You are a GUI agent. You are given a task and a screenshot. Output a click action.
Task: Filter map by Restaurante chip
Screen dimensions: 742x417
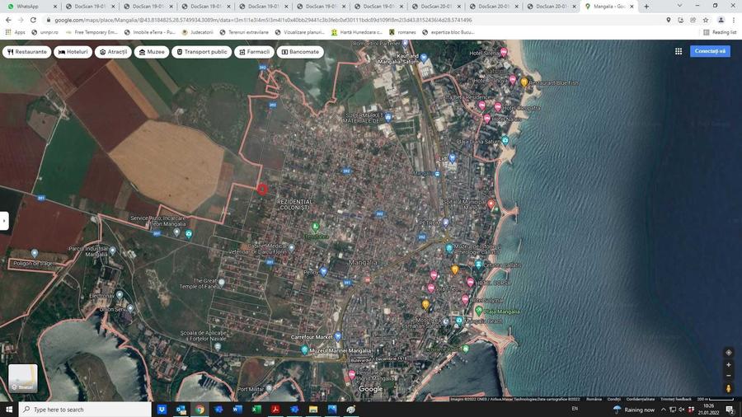tap(27, 52)
